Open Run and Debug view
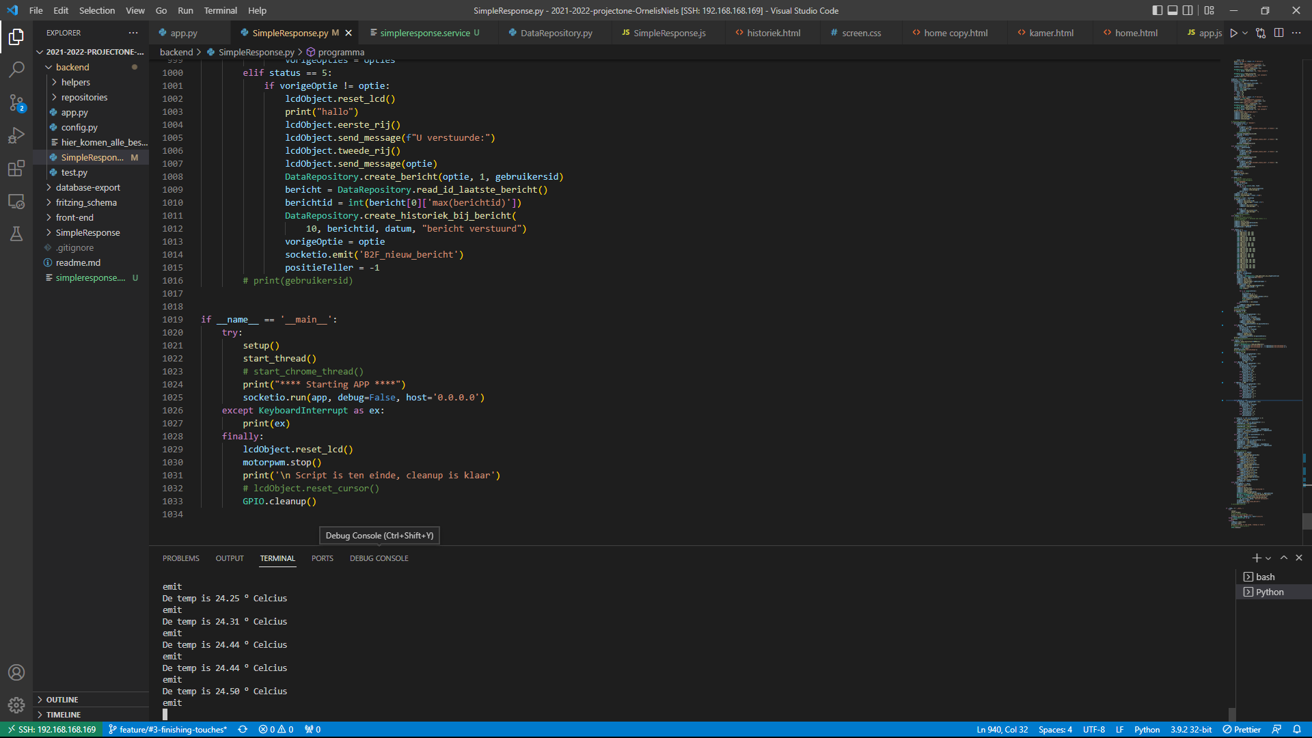This screenshot has height=738, width=1312. point(16,135)
